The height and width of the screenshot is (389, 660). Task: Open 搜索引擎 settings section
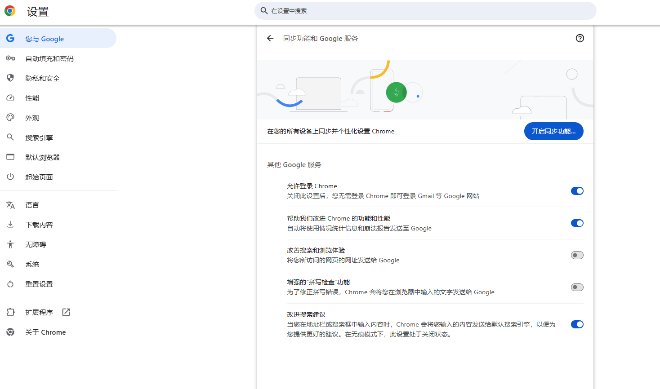click(x=58, y=137)
